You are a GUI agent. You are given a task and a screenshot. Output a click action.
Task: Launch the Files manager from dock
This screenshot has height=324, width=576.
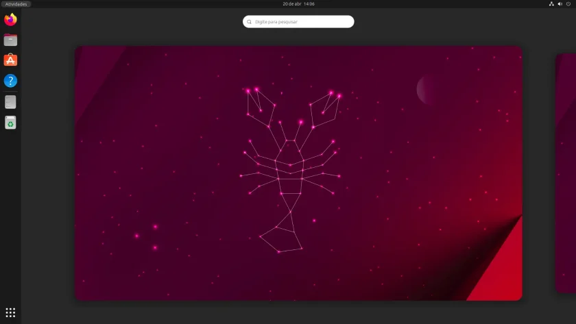tap(10, 40)
